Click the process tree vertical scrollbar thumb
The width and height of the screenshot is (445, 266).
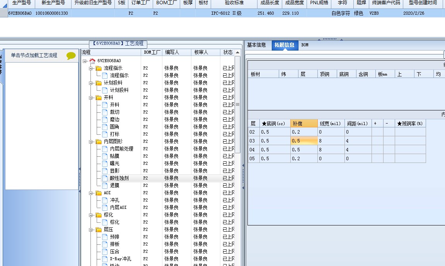(237, 105)
